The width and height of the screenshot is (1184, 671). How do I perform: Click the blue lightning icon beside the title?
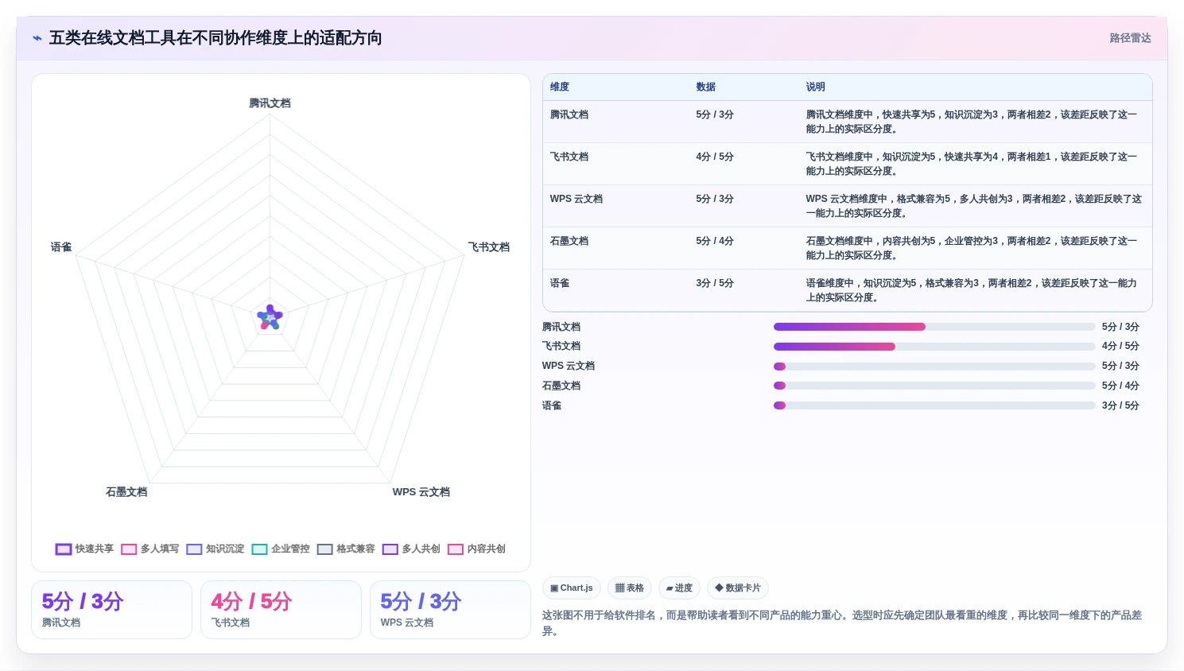pyautogui.click(x=37, y=38)
